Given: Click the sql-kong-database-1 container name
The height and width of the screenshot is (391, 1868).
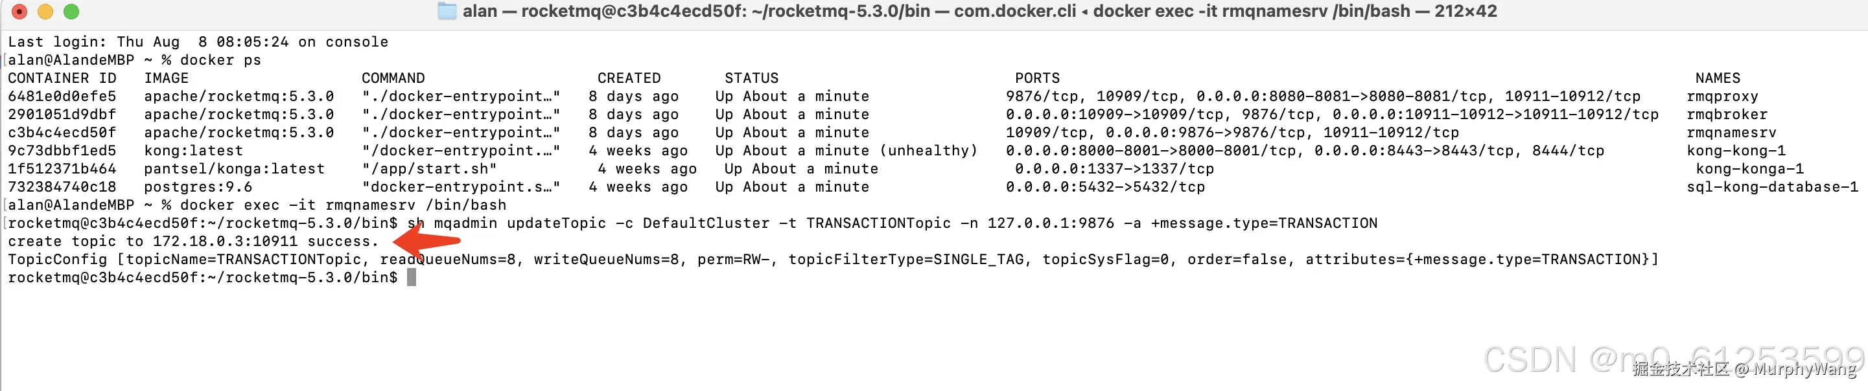Looking at the screenshot, I should pos(1771,187).
